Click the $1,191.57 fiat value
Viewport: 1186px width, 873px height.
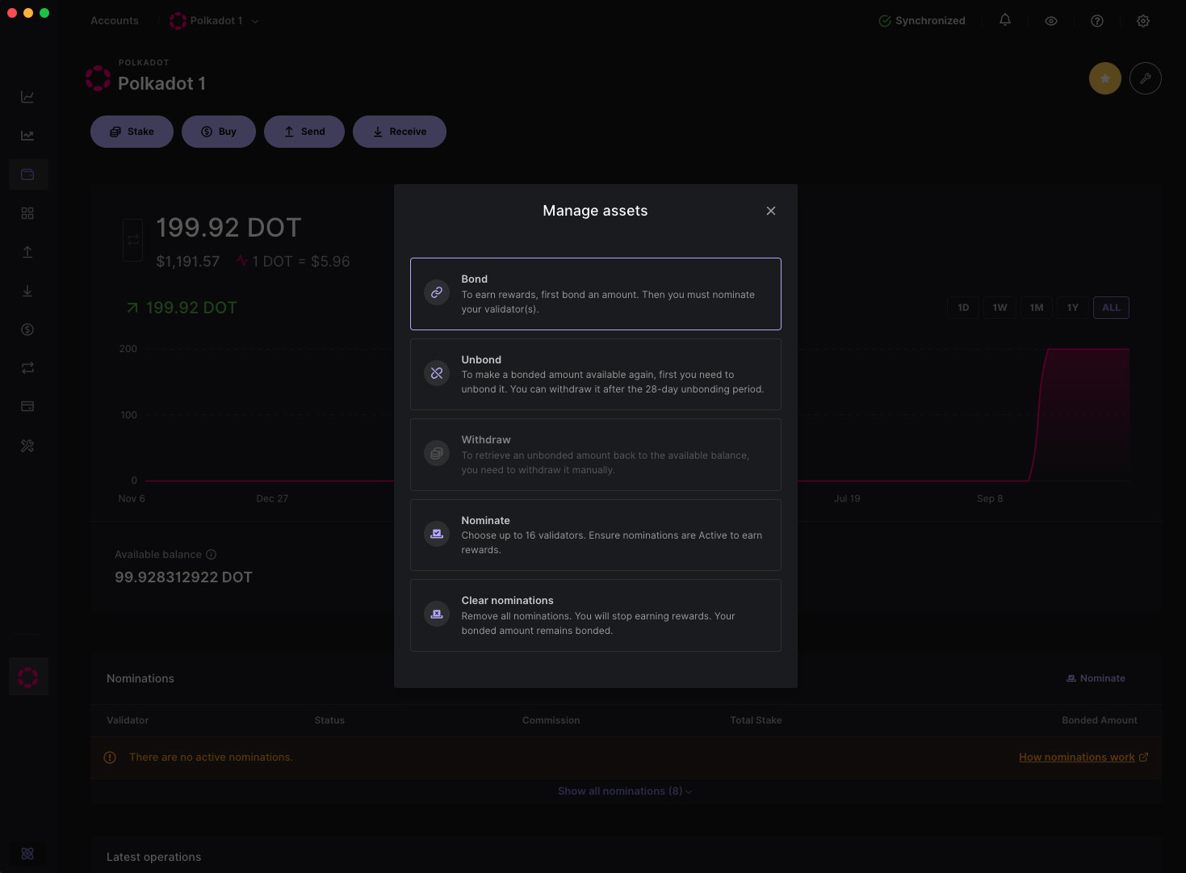point(188,262)
